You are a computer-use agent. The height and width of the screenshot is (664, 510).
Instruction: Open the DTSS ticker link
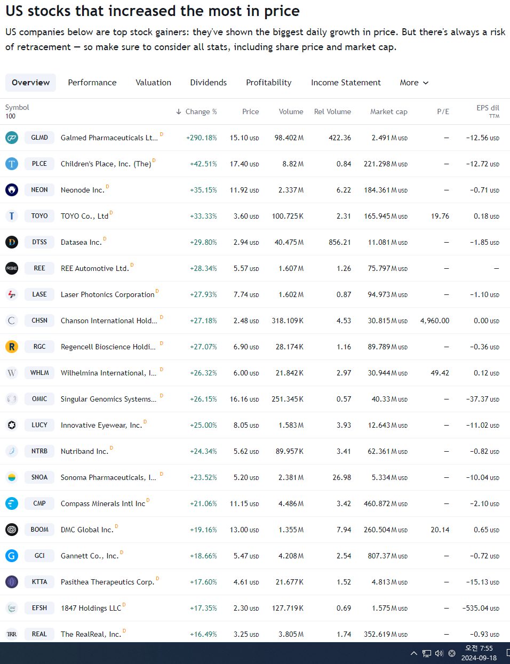pos(39,242)
